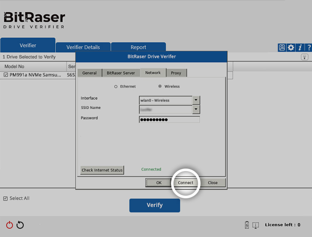Click the red power icon
This screenshot has width=312, height=237.
(10, 225)
